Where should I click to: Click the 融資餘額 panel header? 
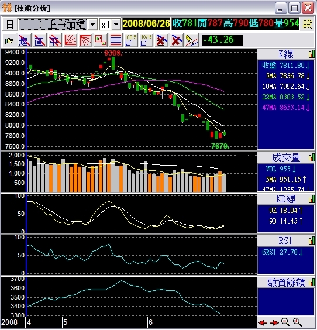(x=285, y=282)
